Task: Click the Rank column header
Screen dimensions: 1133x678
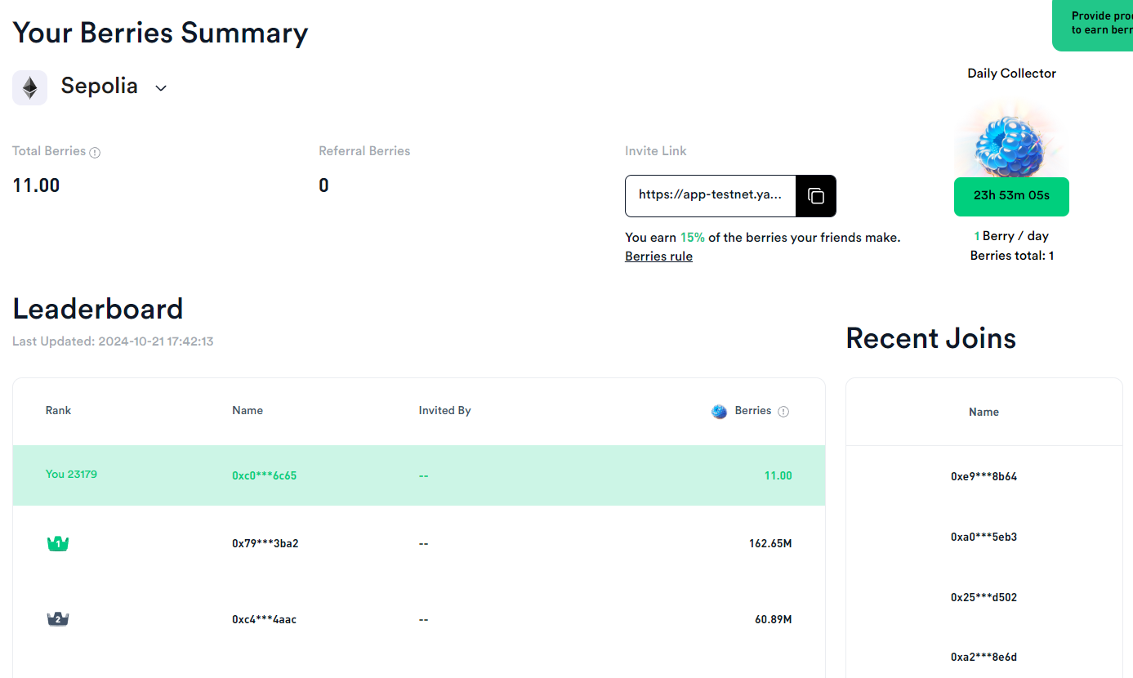Action: pos(58,410)
